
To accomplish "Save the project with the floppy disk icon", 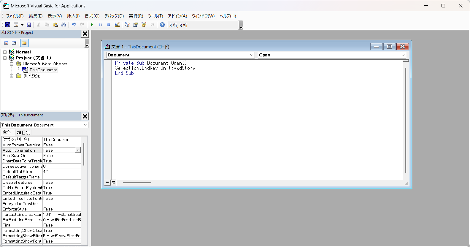I will [x=29, y=25].
